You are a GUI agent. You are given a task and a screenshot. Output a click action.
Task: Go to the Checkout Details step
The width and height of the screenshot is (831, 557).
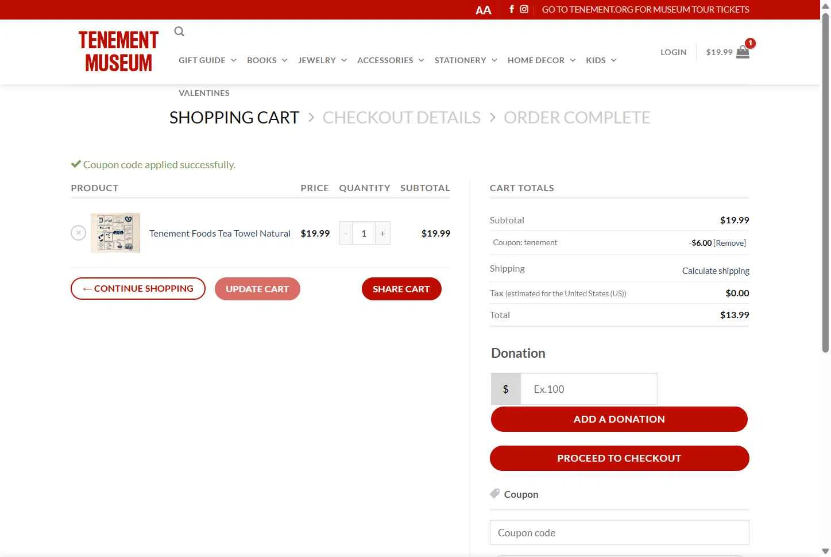point(401,117)
